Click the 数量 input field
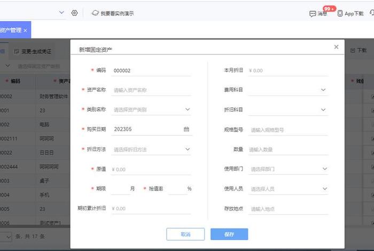Screen dimensions: 374x251 288,150
